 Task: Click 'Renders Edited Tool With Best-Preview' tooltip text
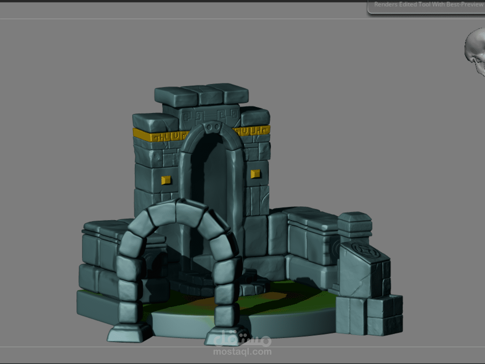pyautogui.click(x=429, y=4)
